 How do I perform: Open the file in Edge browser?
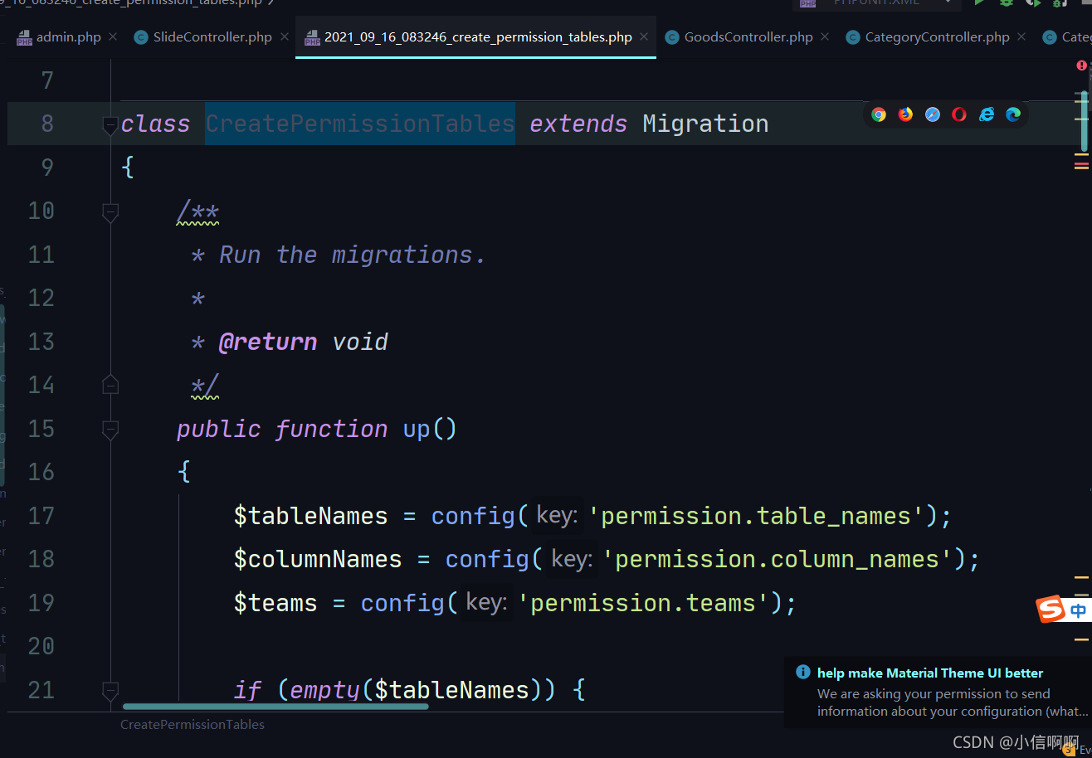tap(1013, 114)
